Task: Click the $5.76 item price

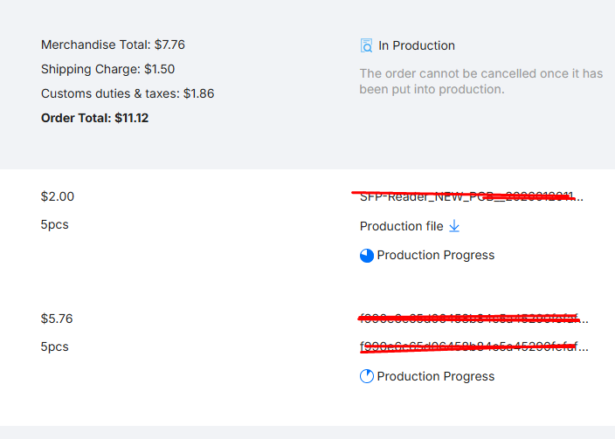Action: tap(58, 319)
